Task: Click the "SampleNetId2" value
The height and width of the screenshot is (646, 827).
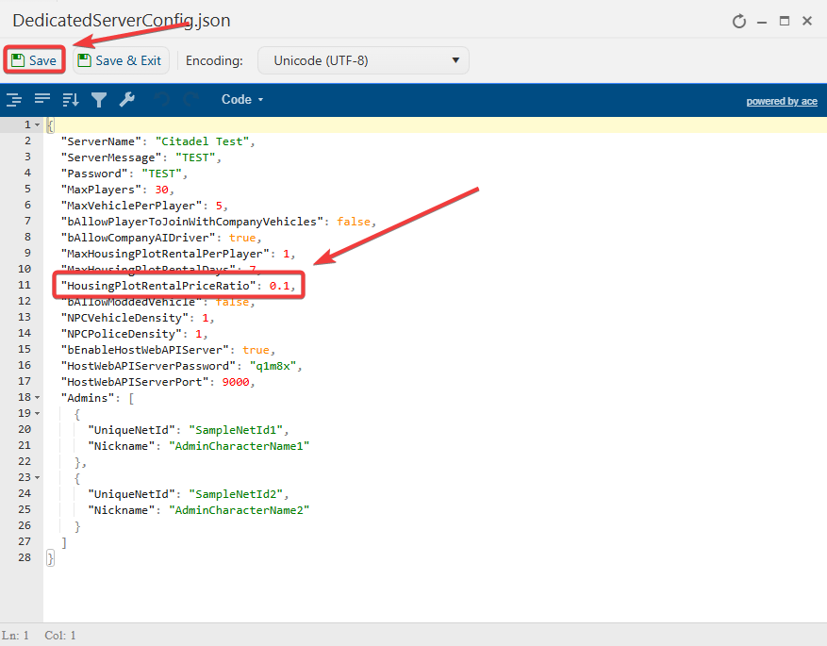Action: pyautogui.click(x=236, y=494)
